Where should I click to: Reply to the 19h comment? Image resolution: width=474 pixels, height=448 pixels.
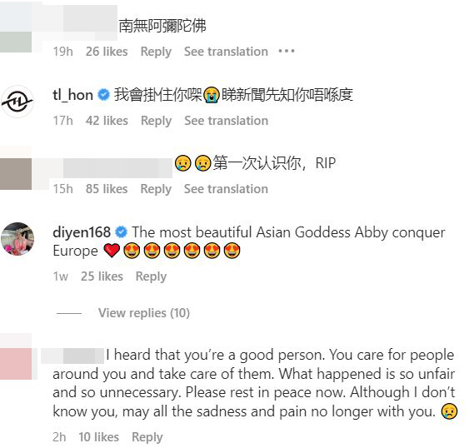tap(156, 52)
